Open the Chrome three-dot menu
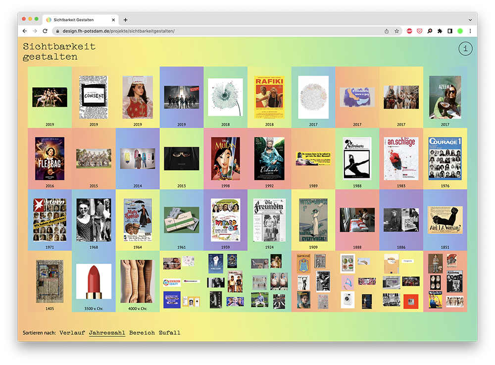The width and height of the screenshot is (495, 365). (470, 31)
